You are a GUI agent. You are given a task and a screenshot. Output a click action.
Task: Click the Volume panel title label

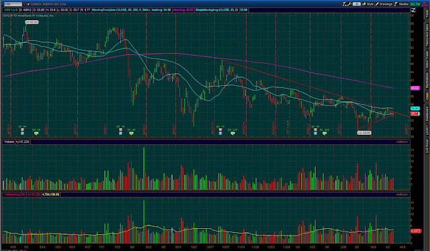point(9,142)
